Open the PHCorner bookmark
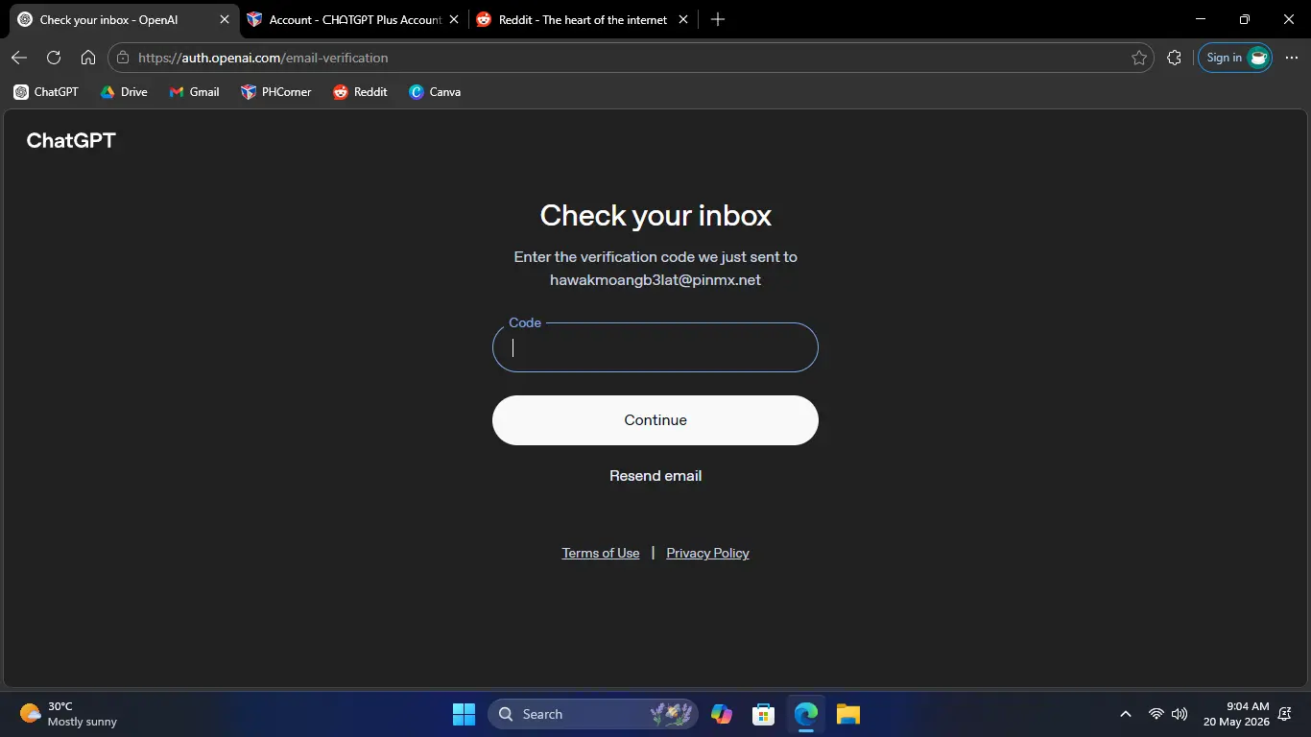The image size is (1311, 737). point(276,92)
